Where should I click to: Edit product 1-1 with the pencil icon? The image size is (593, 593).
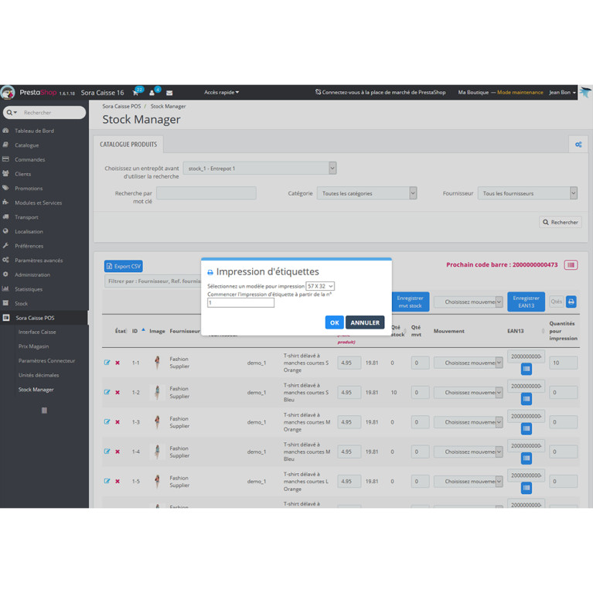pyautogui.click(x=107, y=363)
